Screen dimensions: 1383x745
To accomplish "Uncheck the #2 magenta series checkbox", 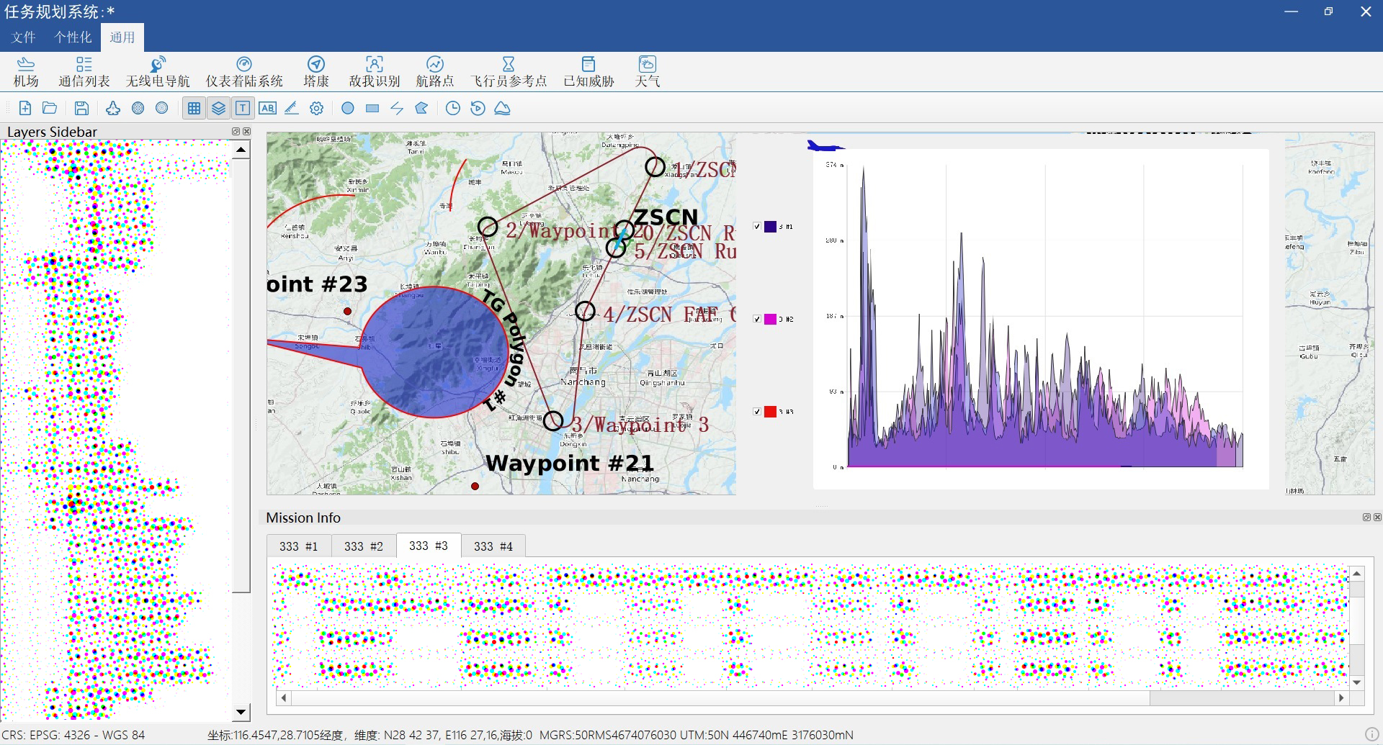I will (x=757, y=319).
